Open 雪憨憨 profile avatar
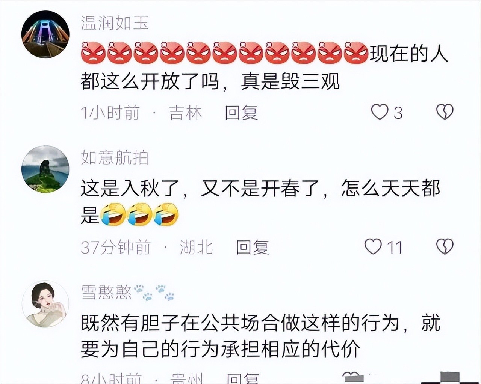481x384 pixels. click(x=45, y=304)
